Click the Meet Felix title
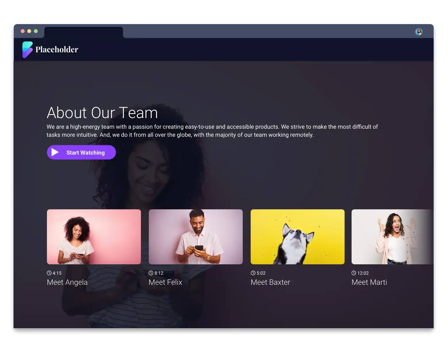This screenshot has height=353, width=448. (165, 282)
